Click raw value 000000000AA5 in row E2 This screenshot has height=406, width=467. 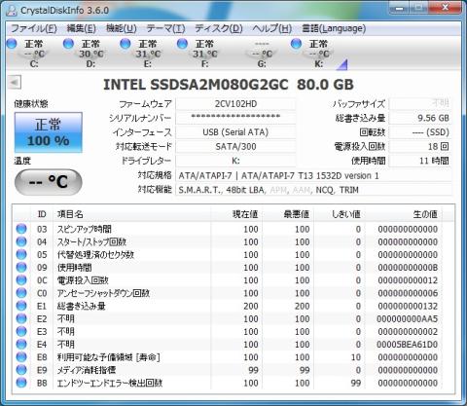(407, 318)
